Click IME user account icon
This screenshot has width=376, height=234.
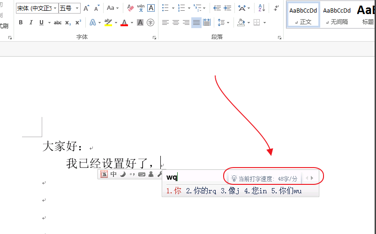pos(151,174)
